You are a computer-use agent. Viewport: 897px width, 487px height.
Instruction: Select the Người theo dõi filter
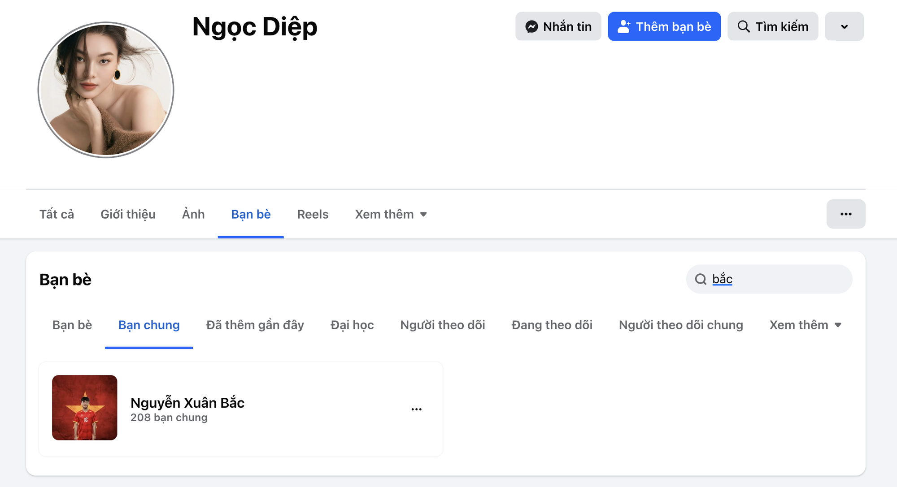[442, 325]
